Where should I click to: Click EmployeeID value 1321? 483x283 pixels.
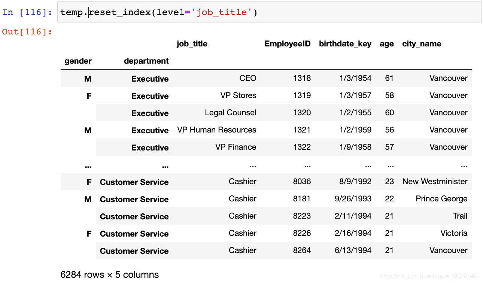[302, 130]
